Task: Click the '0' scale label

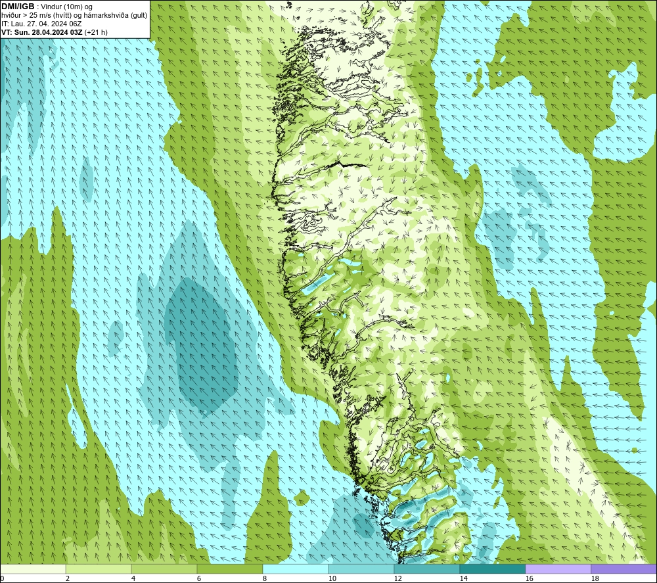Action: (2, 578)
